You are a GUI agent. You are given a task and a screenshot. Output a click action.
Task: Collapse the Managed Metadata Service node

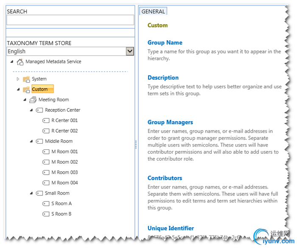[12, 61]
